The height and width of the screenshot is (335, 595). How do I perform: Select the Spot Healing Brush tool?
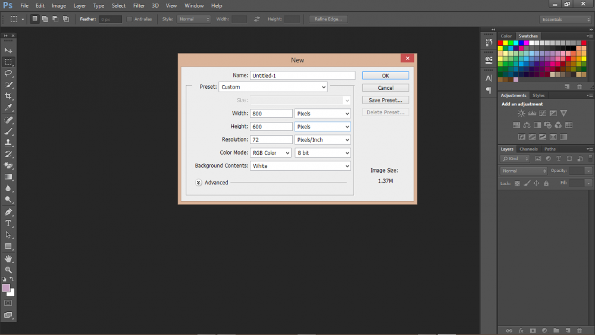8,120
